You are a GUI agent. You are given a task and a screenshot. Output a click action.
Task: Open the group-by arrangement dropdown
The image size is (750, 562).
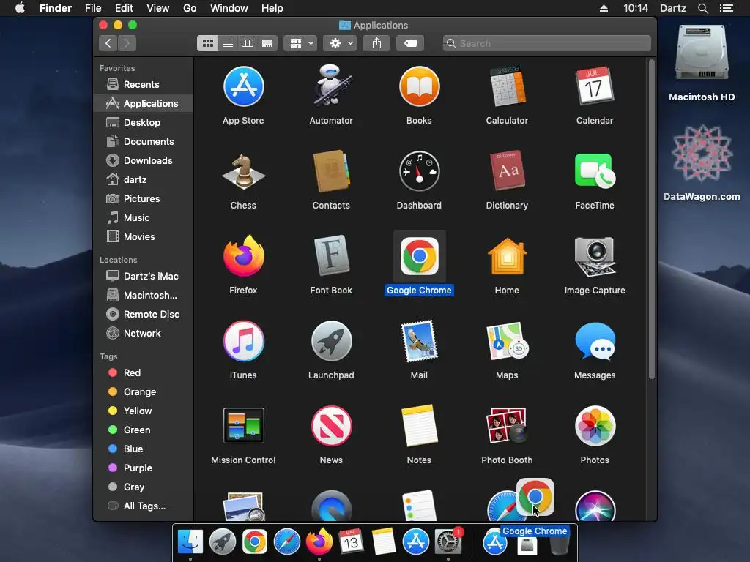[x=300, y=43]
